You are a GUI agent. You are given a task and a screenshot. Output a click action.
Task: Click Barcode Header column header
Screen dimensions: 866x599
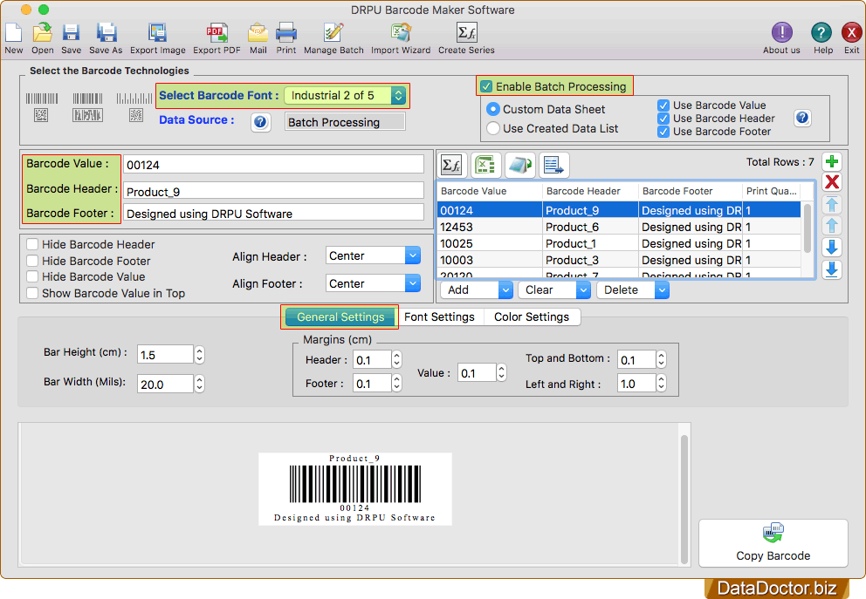point(590,191)
